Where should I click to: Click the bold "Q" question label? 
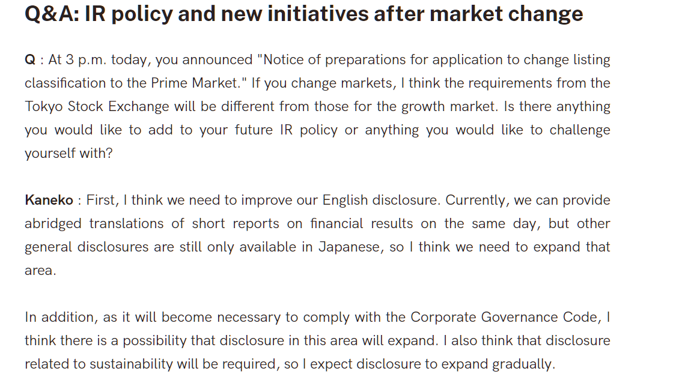[29, 60]
